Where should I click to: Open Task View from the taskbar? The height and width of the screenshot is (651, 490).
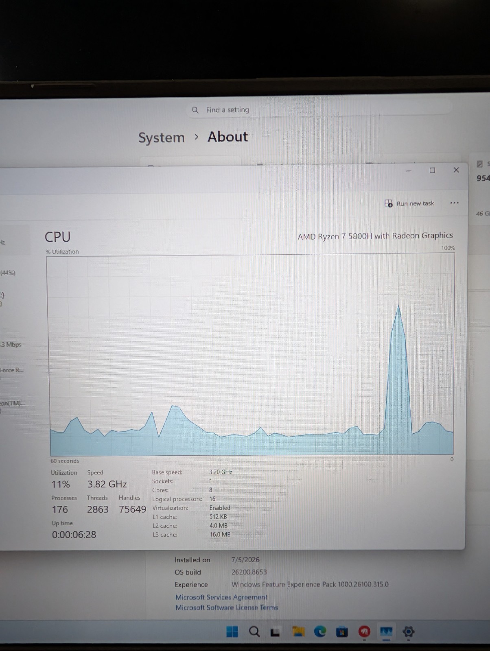[x=276, y=632]
